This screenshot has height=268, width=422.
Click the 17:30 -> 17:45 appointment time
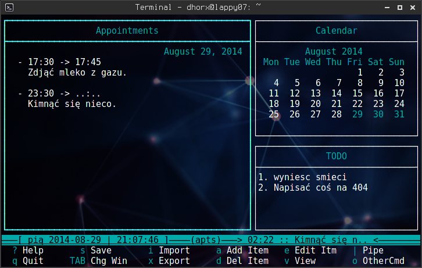coord(65,62)
